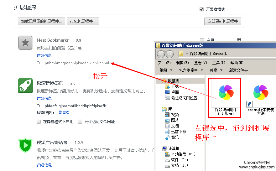Click 立即更新扩展程序 button
Viewport: 276px width, 171px height.
(x=223, y=21)
